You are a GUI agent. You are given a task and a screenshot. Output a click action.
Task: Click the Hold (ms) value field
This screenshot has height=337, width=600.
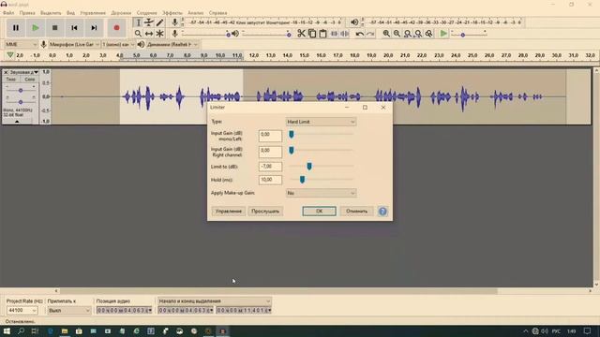pyautogui.click(x=270, y=180)
